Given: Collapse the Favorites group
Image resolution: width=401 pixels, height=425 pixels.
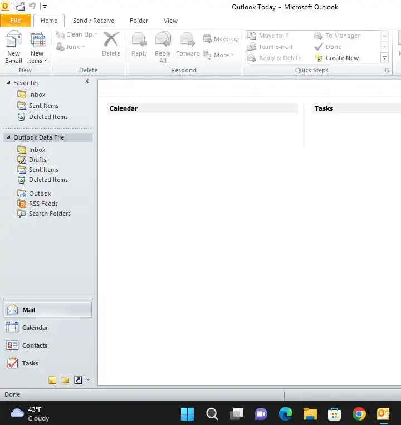Looking at the screenshot, I should [8, 83].
